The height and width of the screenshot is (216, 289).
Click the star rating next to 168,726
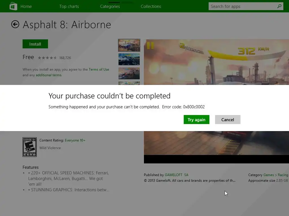[x=47, y=58]
